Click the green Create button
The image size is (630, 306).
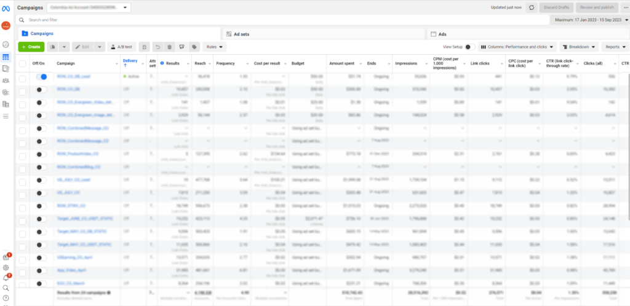31,47
